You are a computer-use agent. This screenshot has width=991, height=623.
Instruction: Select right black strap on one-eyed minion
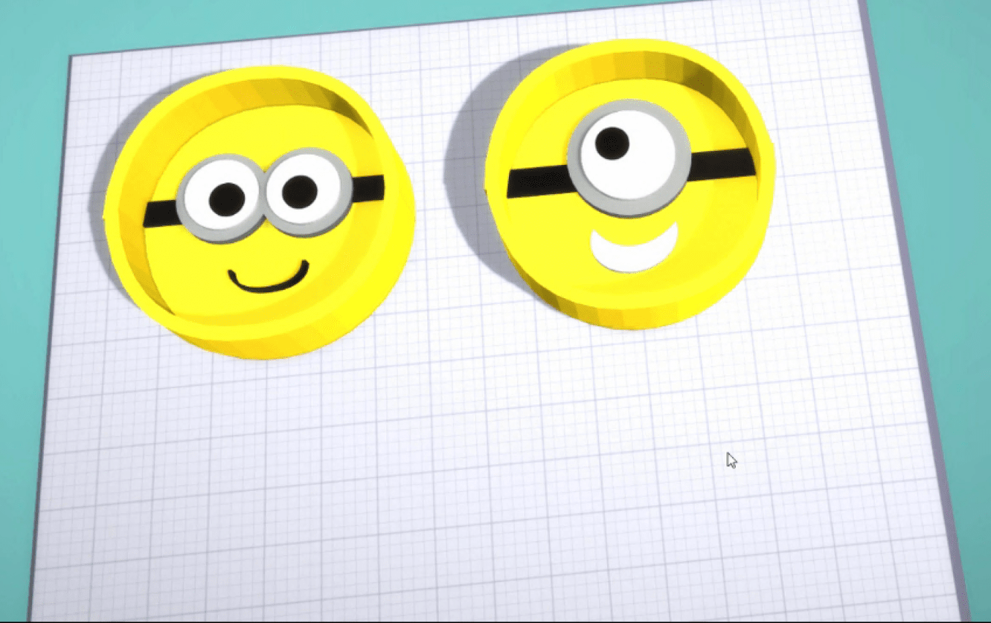click(722, 160)
